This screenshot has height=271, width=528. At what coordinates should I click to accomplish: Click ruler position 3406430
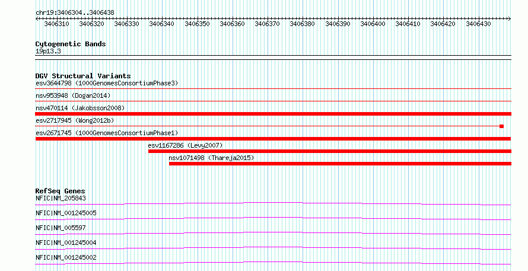coord(478,24)
